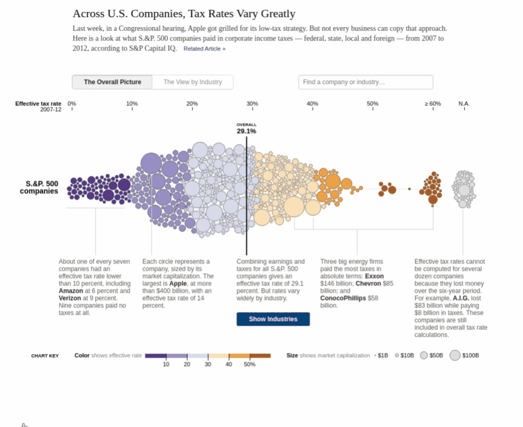Click the find a company search field
Viewport: 523px width, 427px height.
tap(365, 82)
